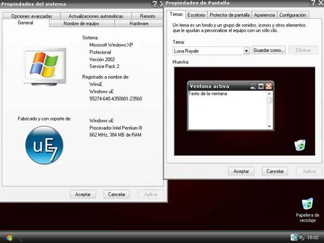
Task: Click Aplicar in Propiedades de Pantalla
Action: (x=309, y=171)
